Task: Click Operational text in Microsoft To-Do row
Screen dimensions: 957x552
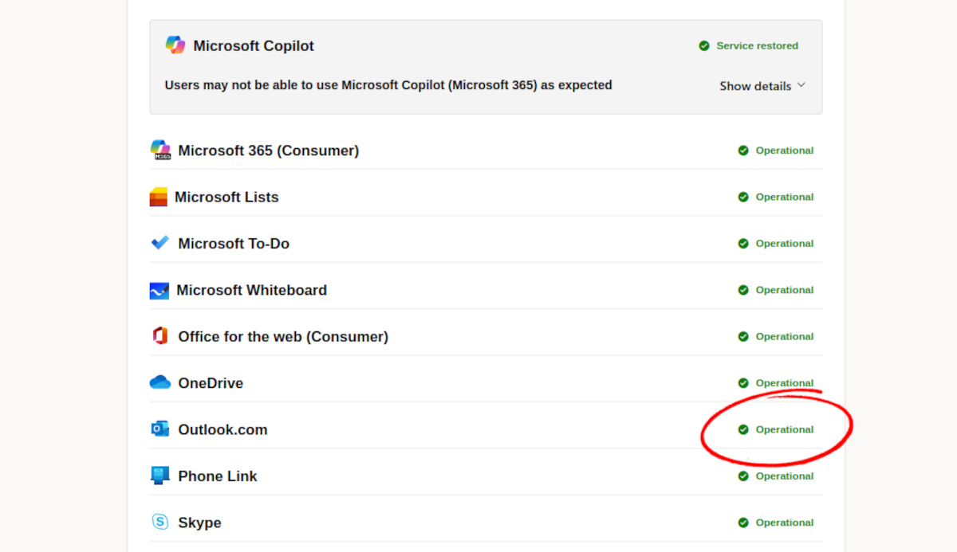Action: coord(785,244)
